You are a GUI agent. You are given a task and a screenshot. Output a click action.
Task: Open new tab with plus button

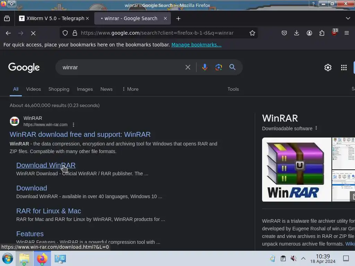(179, 19)
